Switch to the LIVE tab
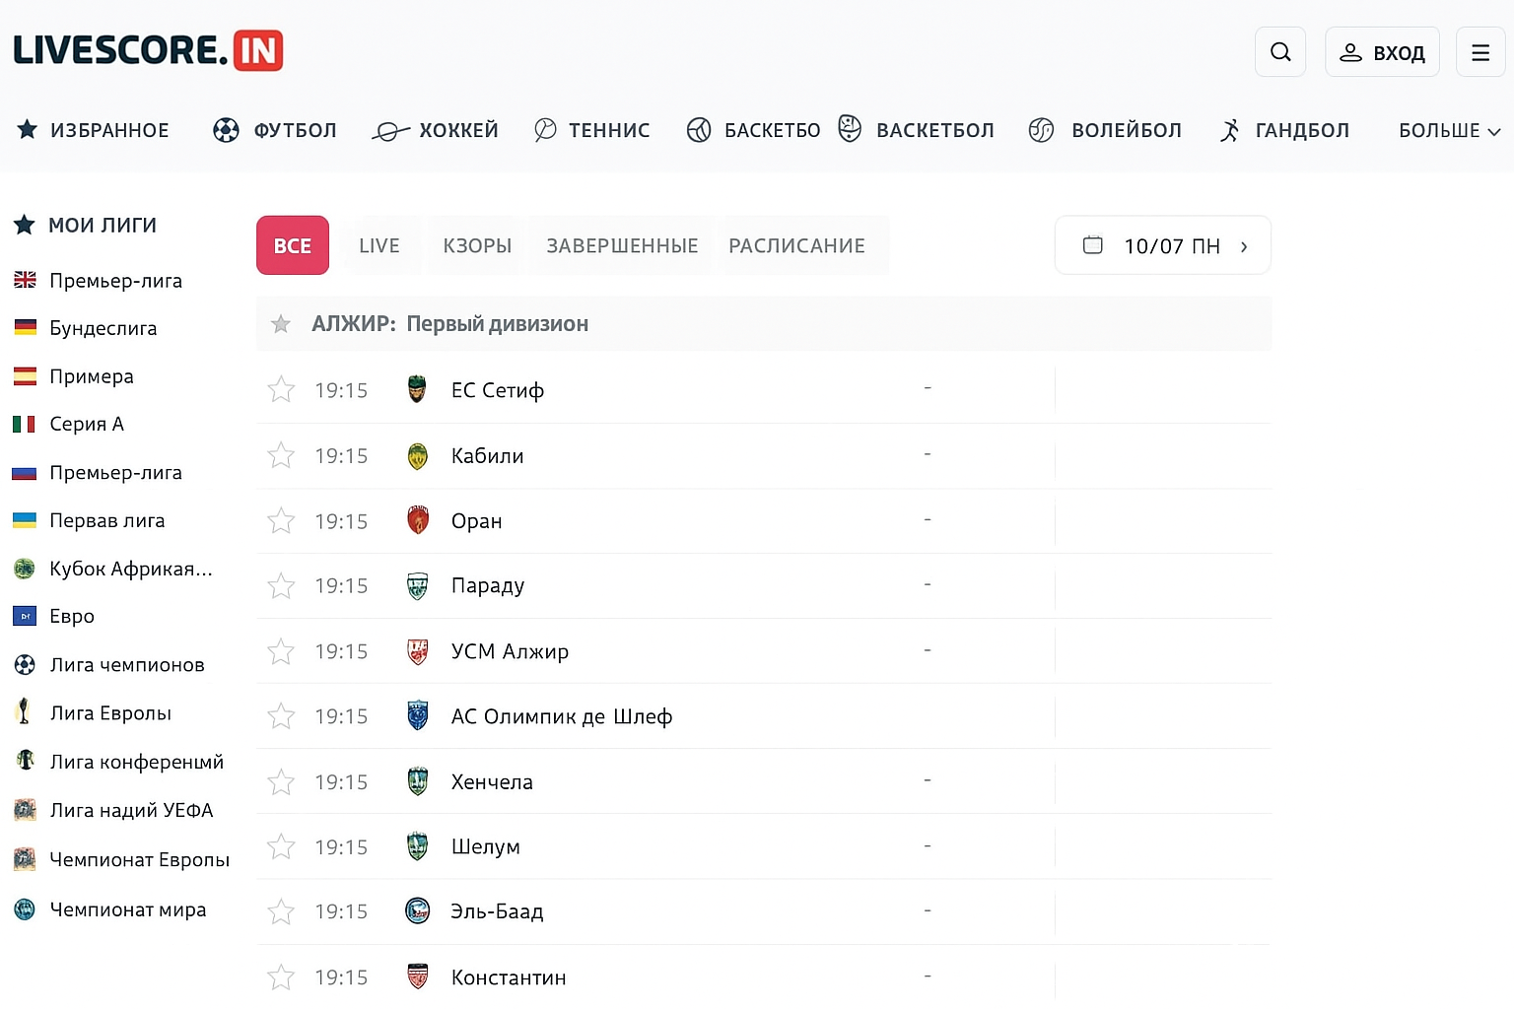 [378, 245]
